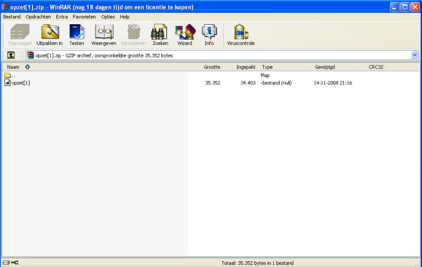
Task: Click the address bar path field
Action: tap(222, 55)
